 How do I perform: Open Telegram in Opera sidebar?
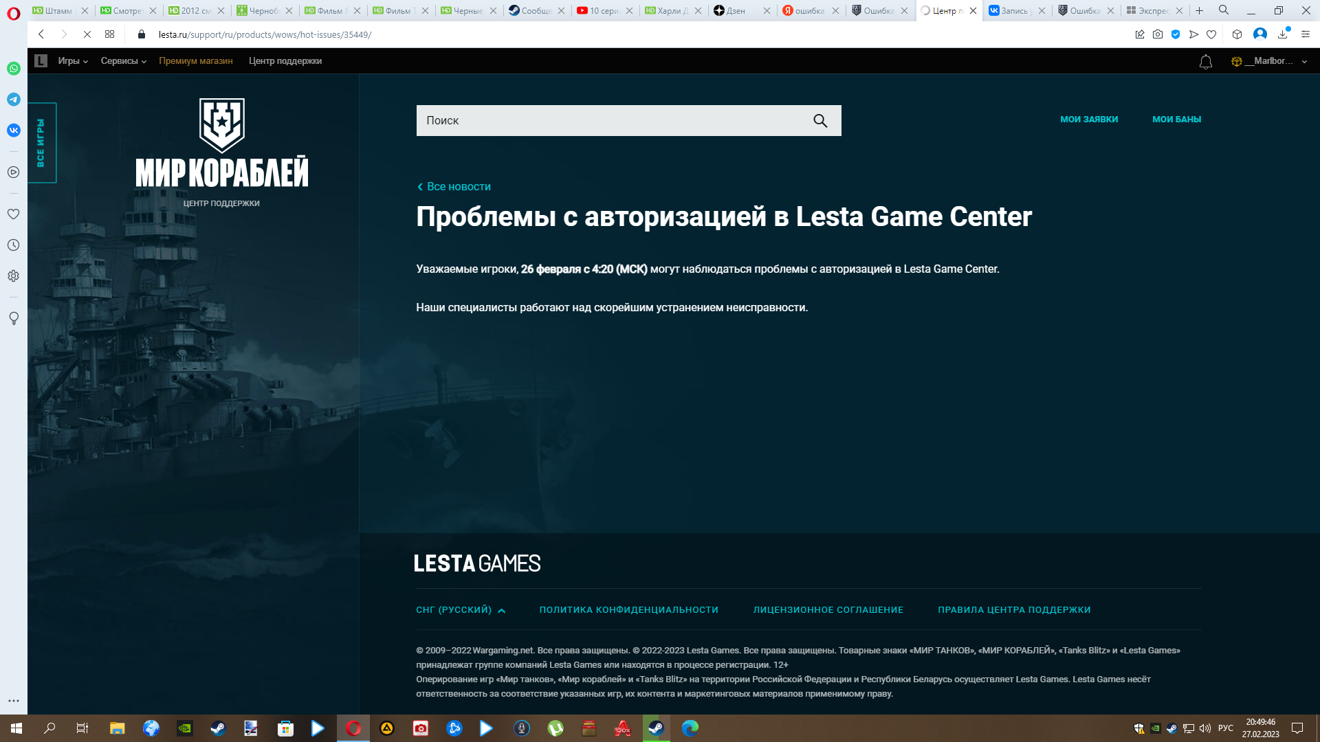[14, 100]
